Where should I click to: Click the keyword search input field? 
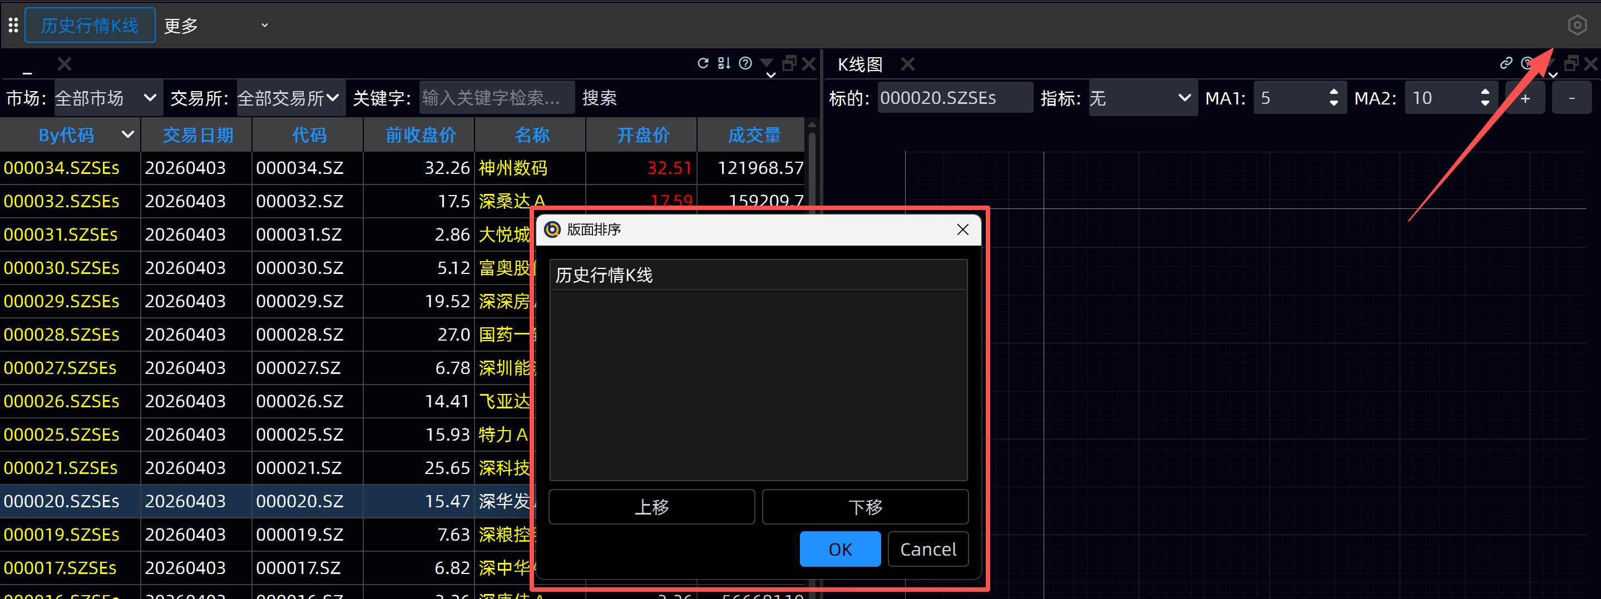[x=496, y=98]
